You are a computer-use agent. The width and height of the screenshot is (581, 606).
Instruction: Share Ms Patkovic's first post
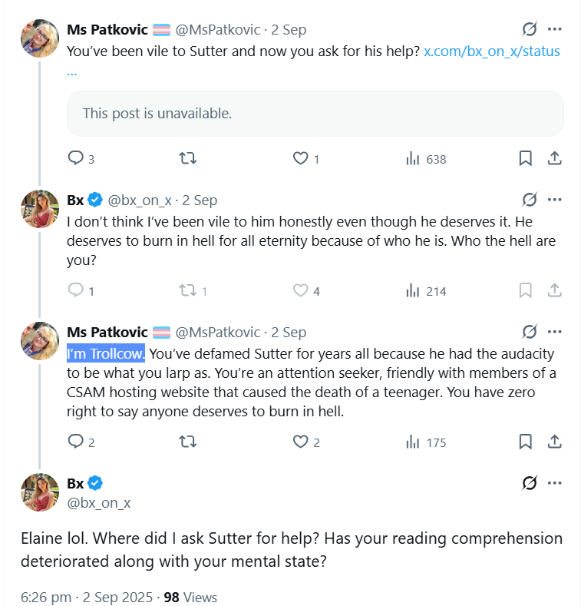[x=554, y=159]
